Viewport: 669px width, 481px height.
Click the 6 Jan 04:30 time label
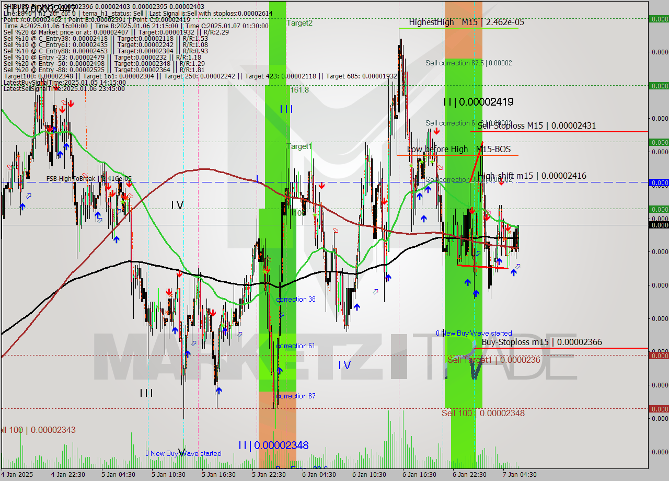coord(319,475)
